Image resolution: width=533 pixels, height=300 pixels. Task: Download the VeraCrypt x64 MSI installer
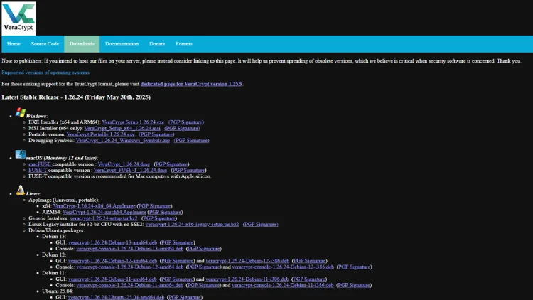pos(127,128)
